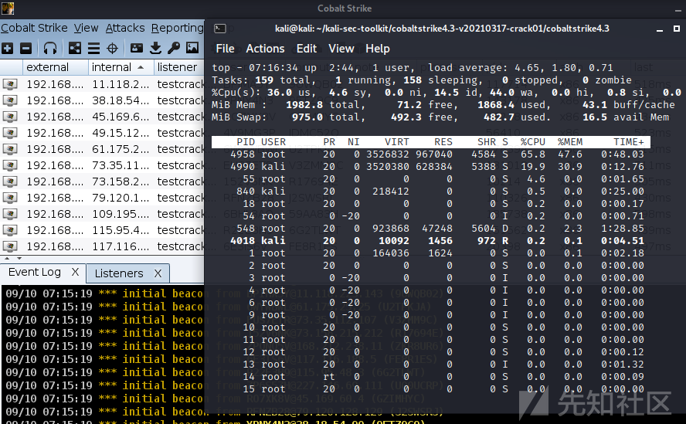
Task: Show Target Table via the crosshair icon
Action: [113, 48]
